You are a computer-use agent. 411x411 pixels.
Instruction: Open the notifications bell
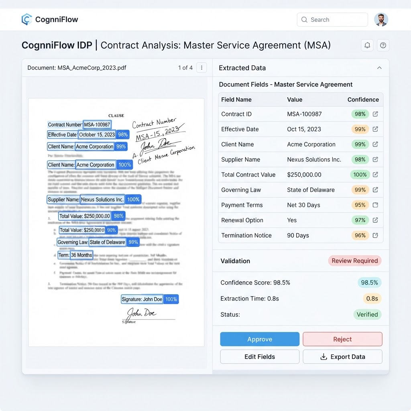click(x=367, y=45)
